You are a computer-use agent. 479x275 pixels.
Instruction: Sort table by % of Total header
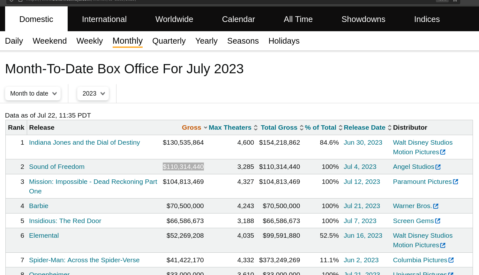320,127
